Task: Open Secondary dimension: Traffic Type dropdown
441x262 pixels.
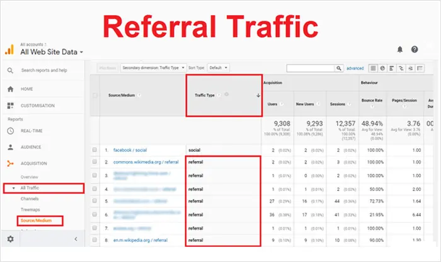Action: (x=153, y=68)
